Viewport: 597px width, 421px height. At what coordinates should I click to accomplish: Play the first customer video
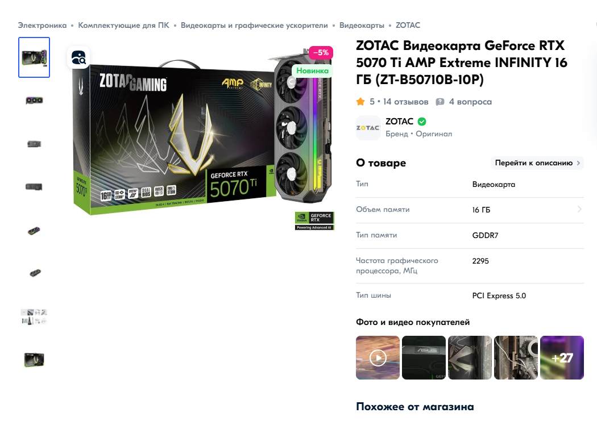378,357
